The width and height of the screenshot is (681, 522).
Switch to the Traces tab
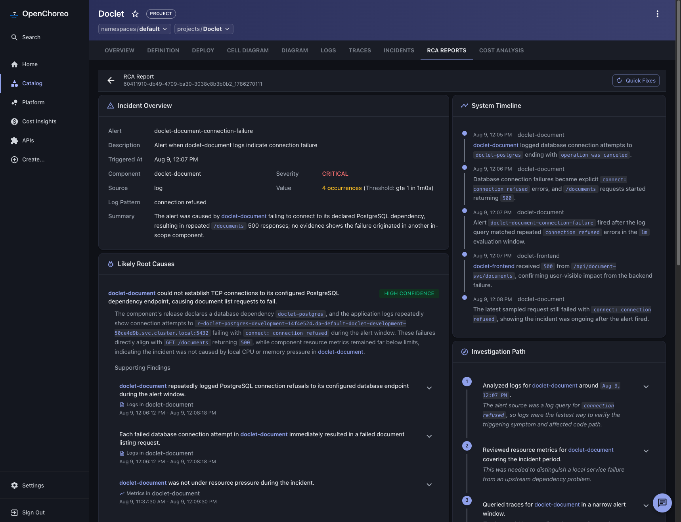click(360, 50)
